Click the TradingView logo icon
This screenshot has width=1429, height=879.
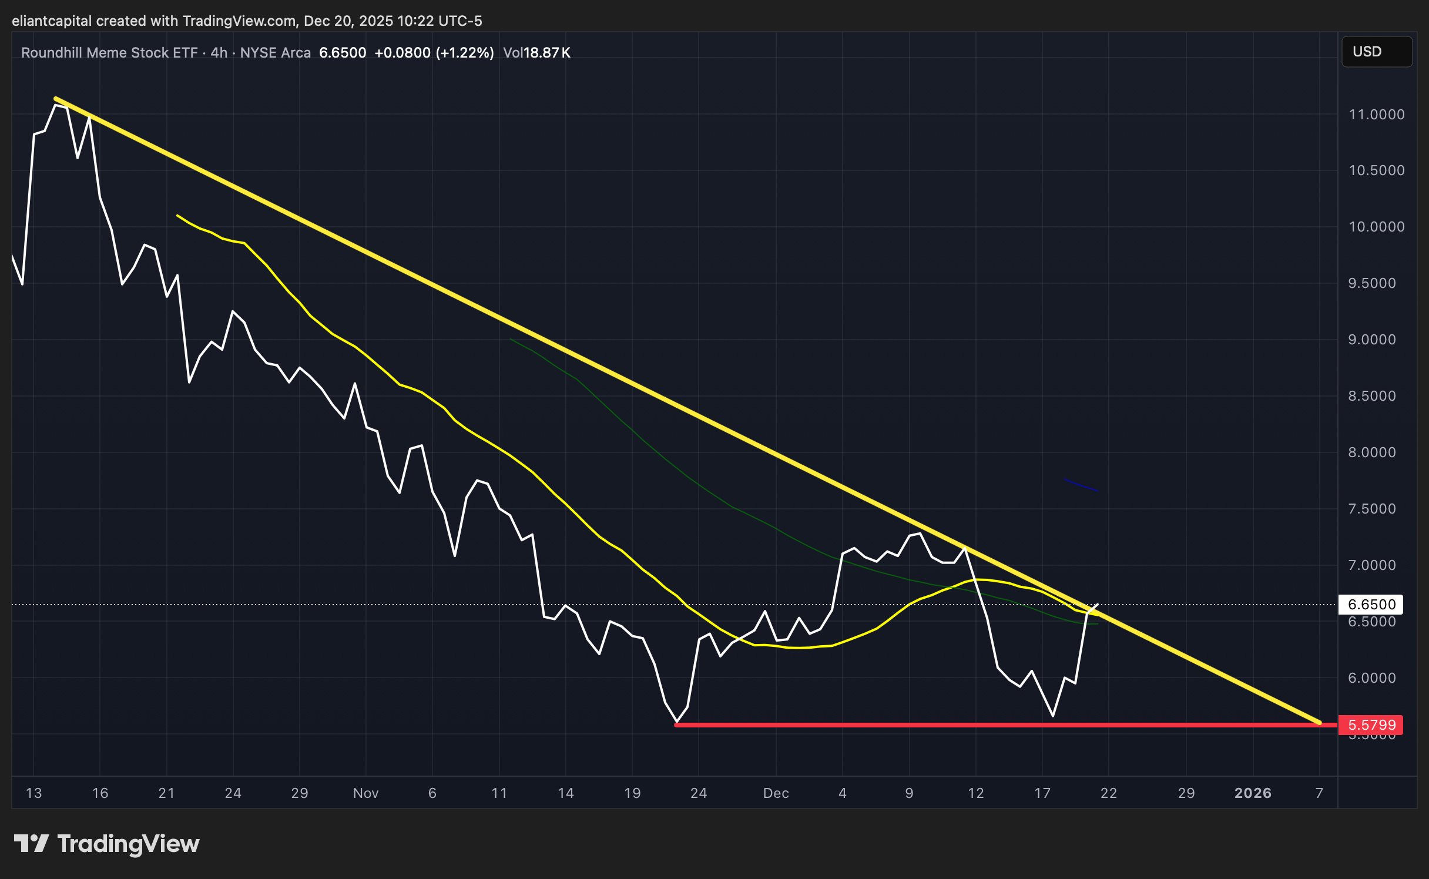pos(31,843)
